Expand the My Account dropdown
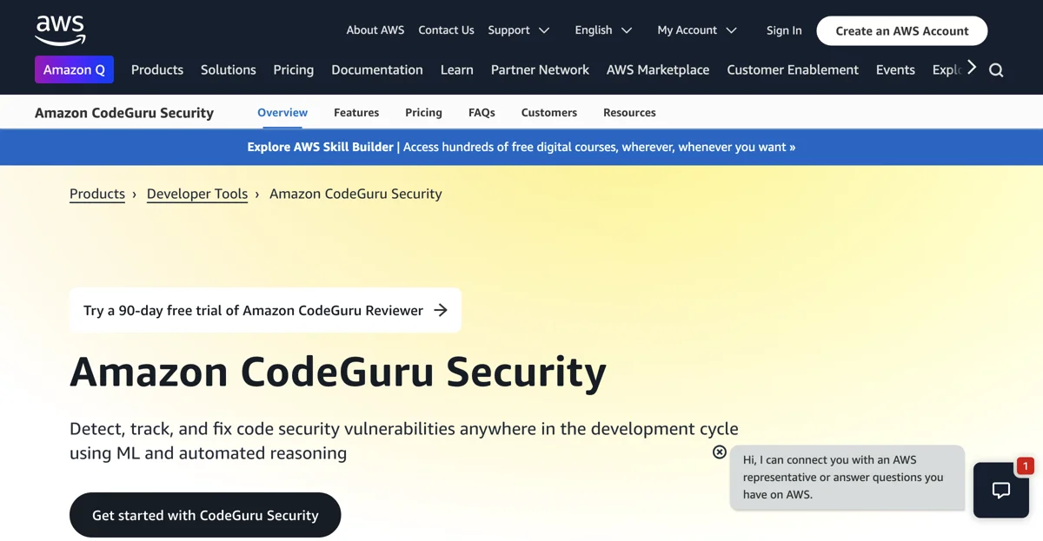This screenshot has width=1043, height=541. tap(697, 30)
